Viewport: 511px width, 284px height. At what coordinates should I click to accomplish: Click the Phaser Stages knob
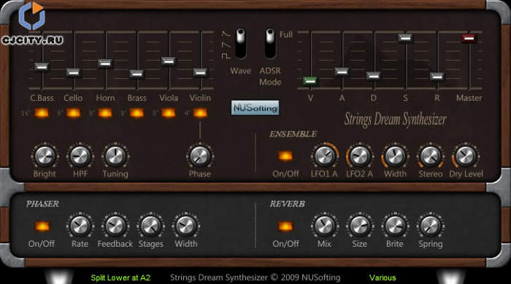[150, 226]
